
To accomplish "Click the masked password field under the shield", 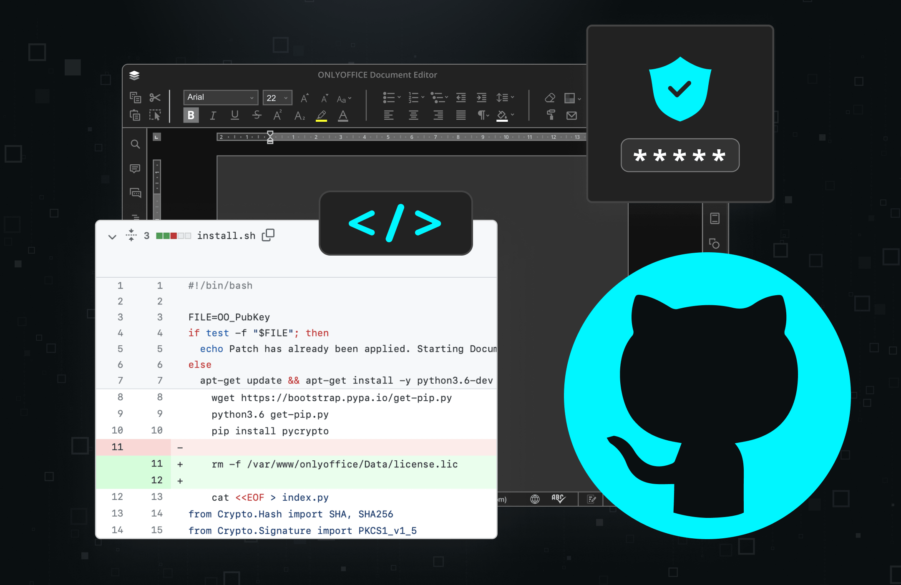I will [x=680, y=155].
